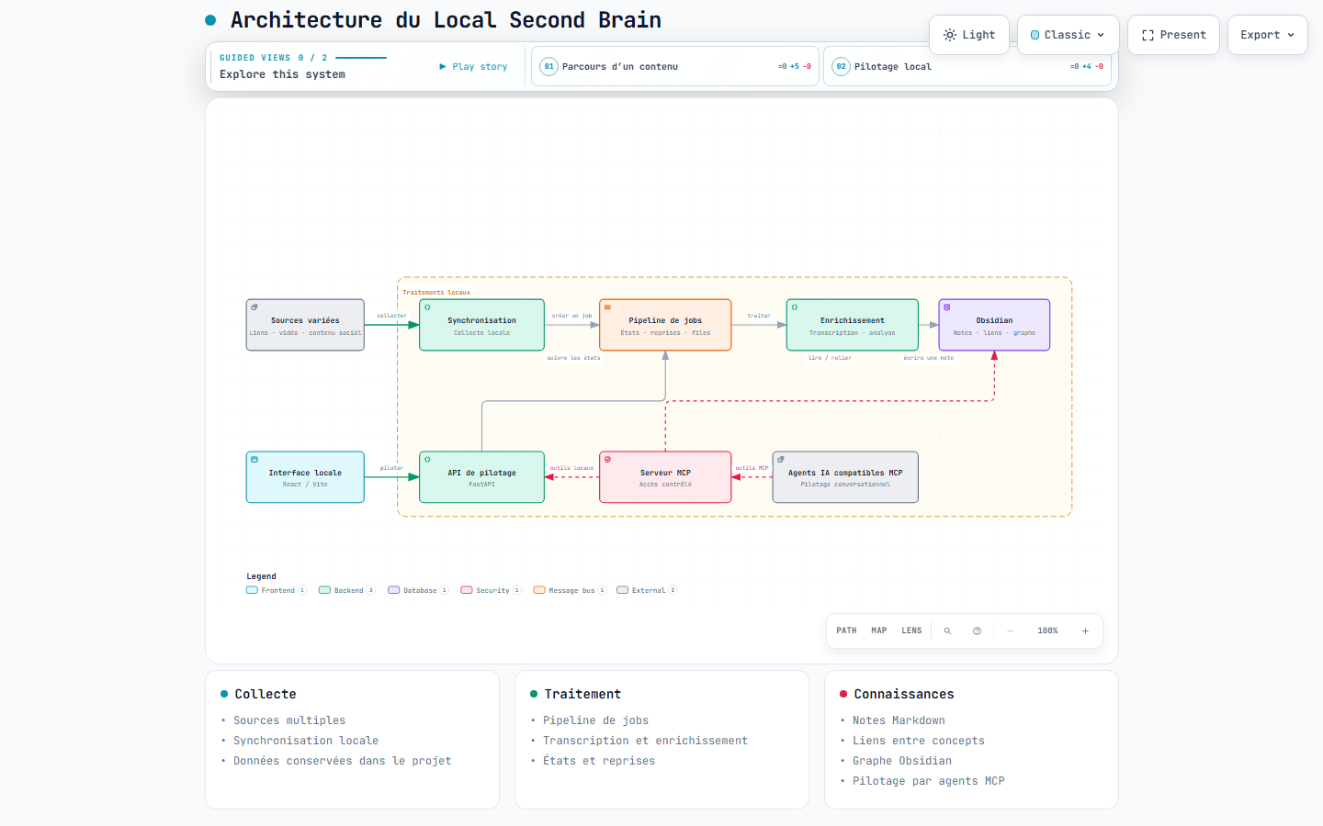1323x826 pixels.
Task: Open diagram search with magnifier icon
Action: (947, 631)
